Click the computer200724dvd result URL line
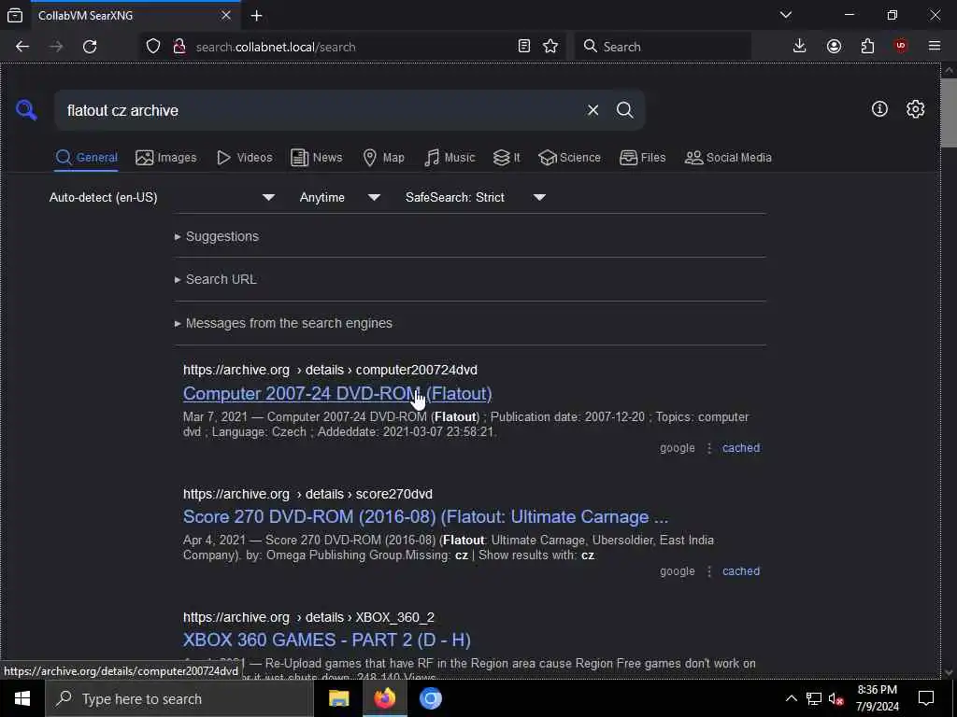This screenshot has width=957, height=717. point(330,370)
